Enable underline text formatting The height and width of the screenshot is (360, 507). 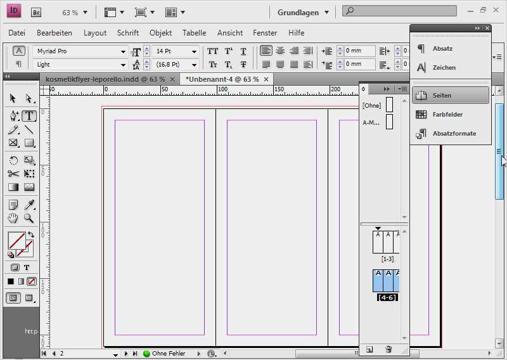(243, 51)
